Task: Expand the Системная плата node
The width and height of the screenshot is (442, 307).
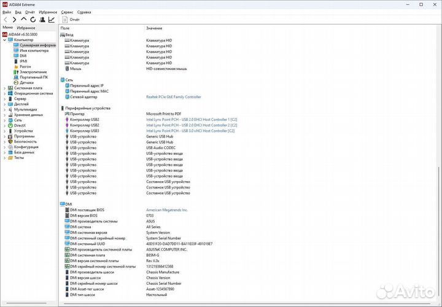Action: (x=4, y=88)
